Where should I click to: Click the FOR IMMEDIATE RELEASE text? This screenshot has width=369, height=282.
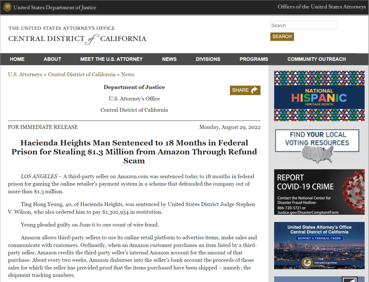click(43, 127)
